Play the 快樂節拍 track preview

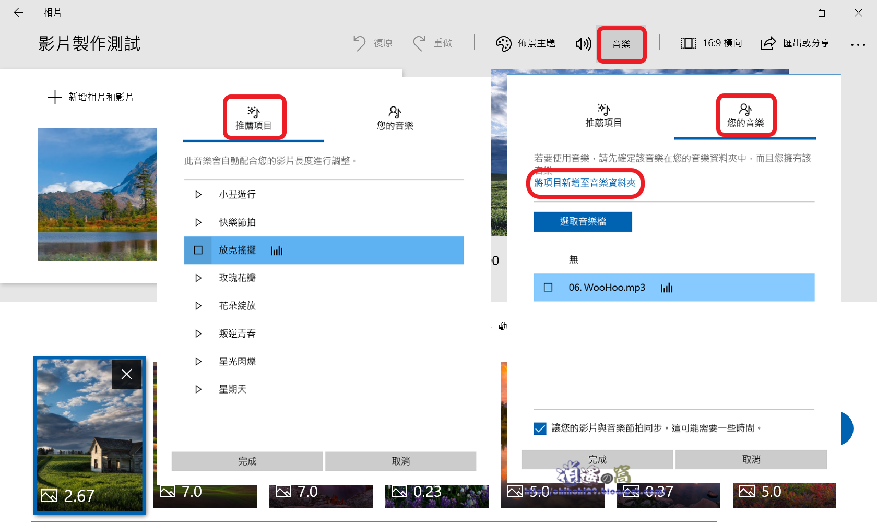198,222
